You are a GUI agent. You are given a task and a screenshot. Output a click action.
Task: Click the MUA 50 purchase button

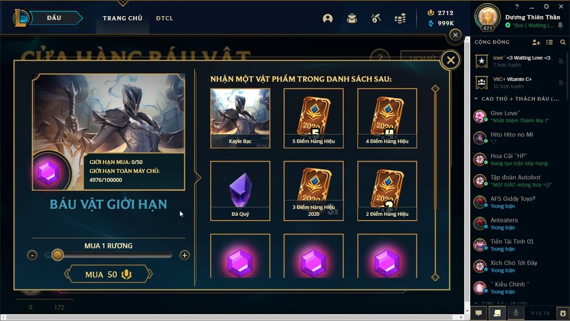click(108, 274)
